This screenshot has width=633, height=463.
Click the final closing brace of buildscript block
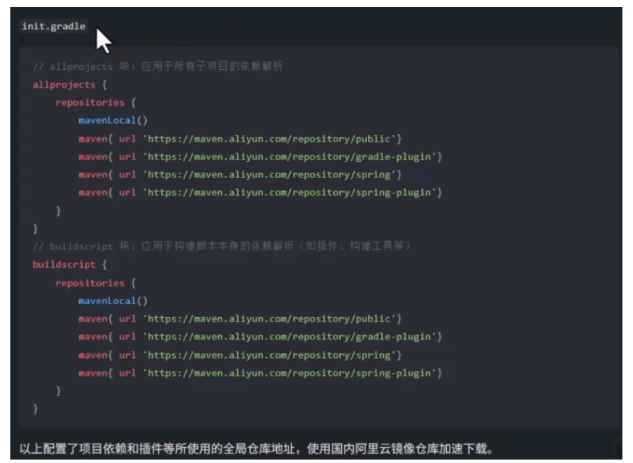pyautogui.click(x=35, y=409)
